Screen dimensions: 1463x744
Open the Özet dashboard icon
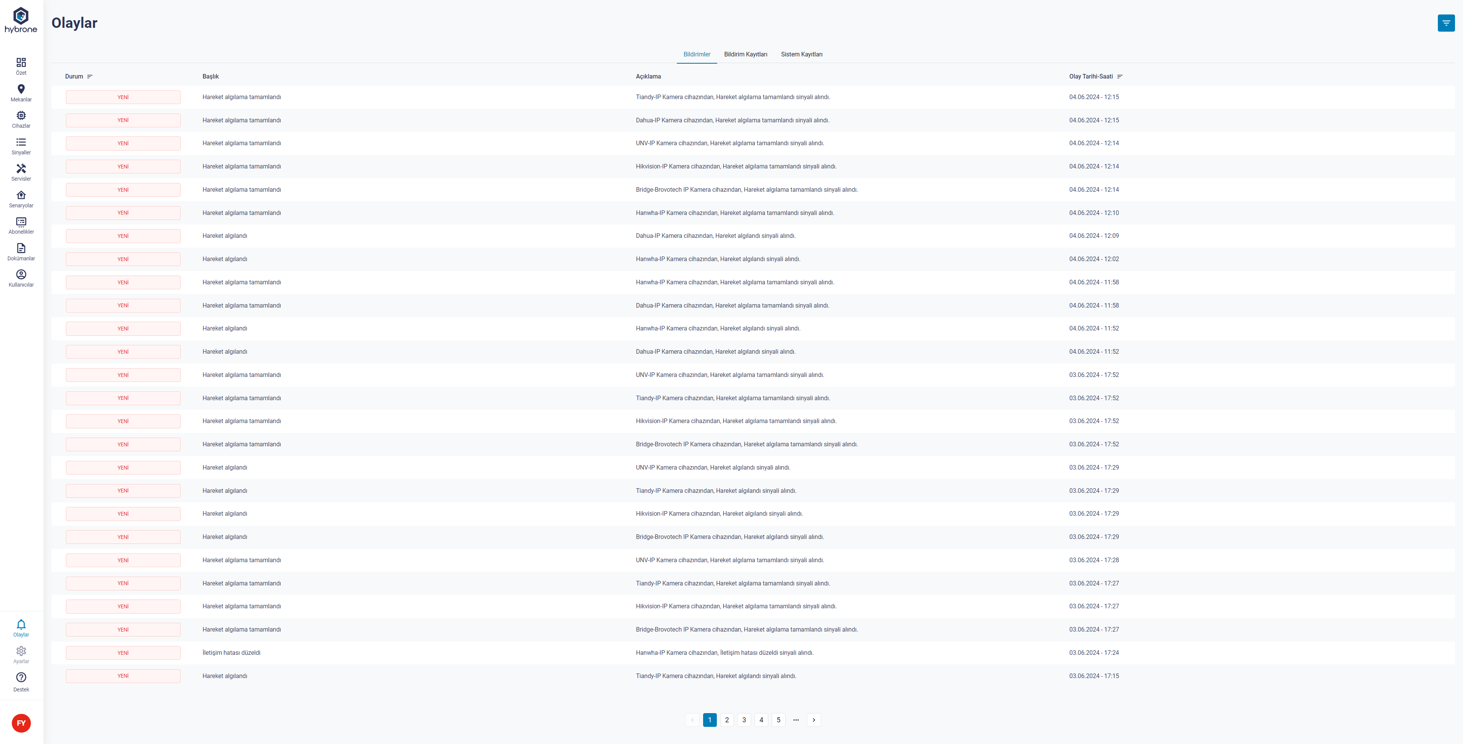[x=21, y=63]
